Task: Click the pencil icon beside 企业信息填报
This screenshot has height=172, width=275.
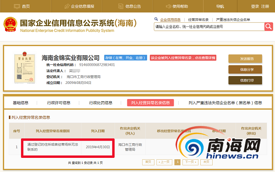Action: point(67,6)
